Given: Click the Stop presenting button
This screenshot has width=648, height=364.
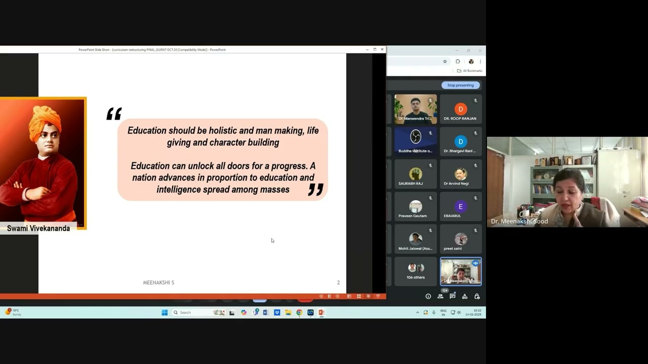Looking at the screenshot, I should [x=460, y=85].
